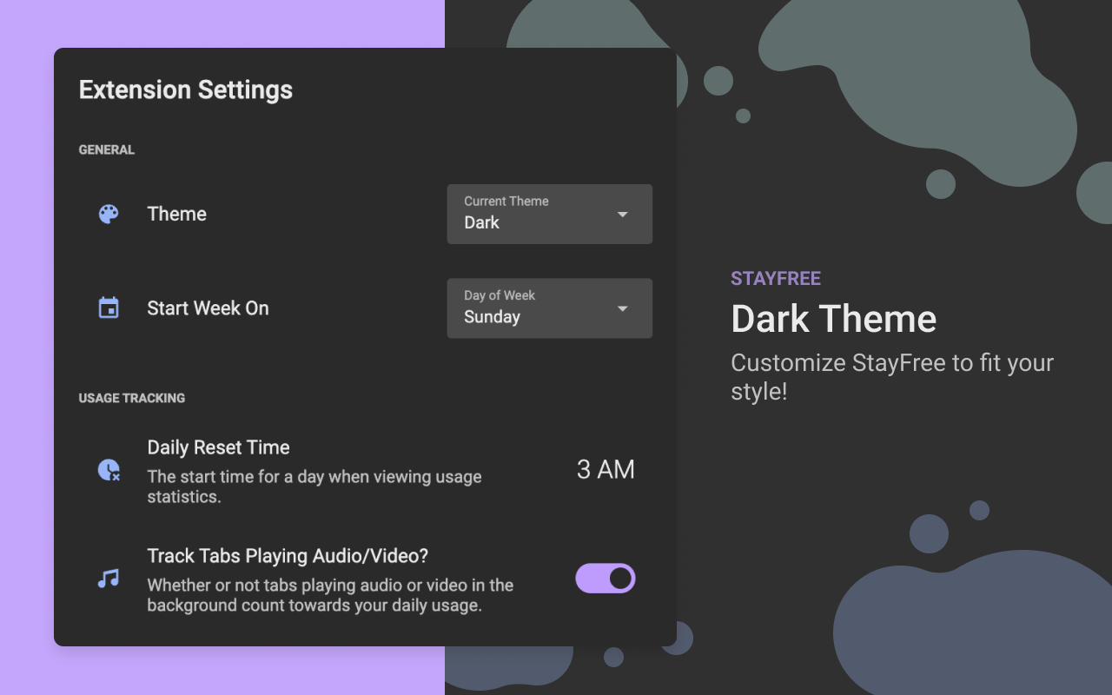Screen dimensions: 1112x695
Task: Click the Track Tabs Playing Audio/Video title
Action: (x=288, y=556)
